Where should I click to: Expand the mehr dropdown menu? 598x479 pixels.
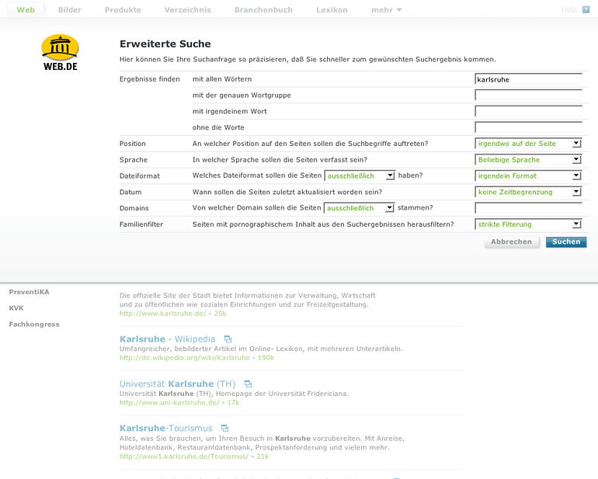386,10
